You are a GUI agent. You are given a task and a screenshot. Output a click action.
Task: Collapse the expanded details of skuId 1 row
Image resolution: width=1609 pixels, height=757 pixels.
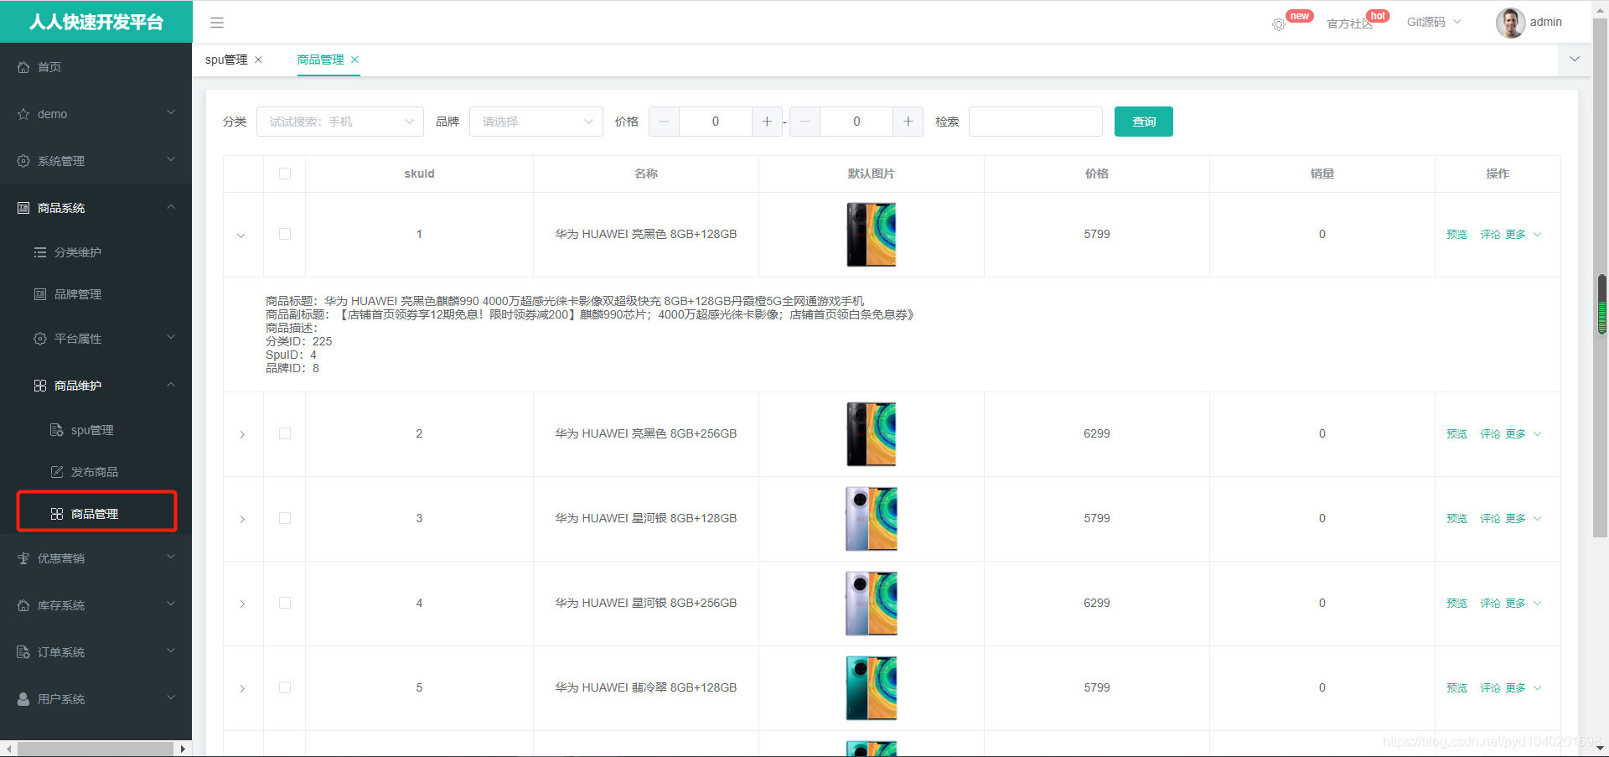241,236
